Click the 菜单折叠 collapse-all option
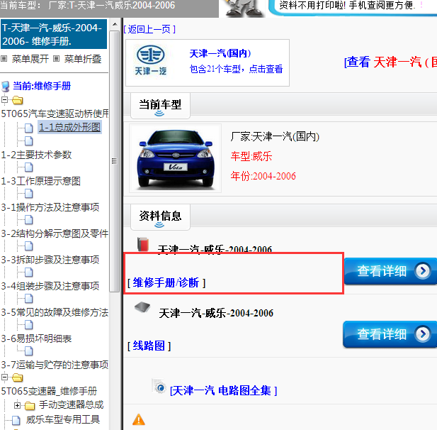 pyautogui.click(x=82, y=59)
